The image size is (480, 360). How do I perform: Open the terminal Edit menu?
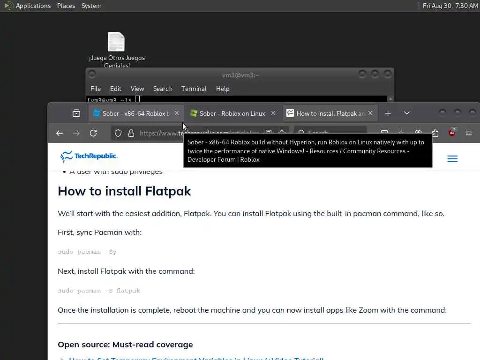[115, 89]
